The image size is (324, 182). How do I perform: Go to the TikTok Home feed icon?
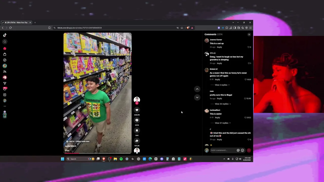[x=5, y=49]
